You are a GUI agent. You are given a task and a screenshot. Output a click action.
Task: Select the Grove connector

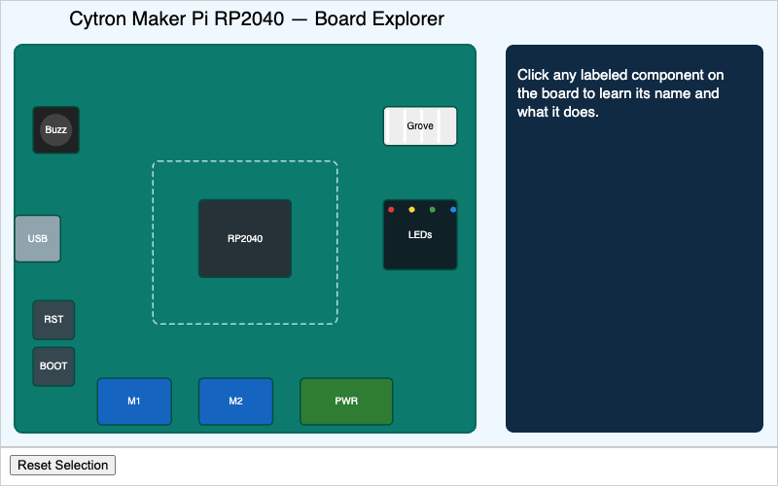[420, 126]
